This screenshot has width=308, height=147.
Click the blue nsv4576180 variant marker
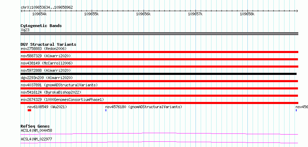106,110
